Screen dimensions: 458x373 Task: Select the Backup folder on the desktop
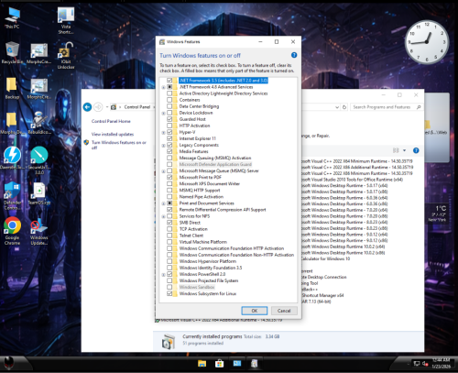[x=12, y=88]
